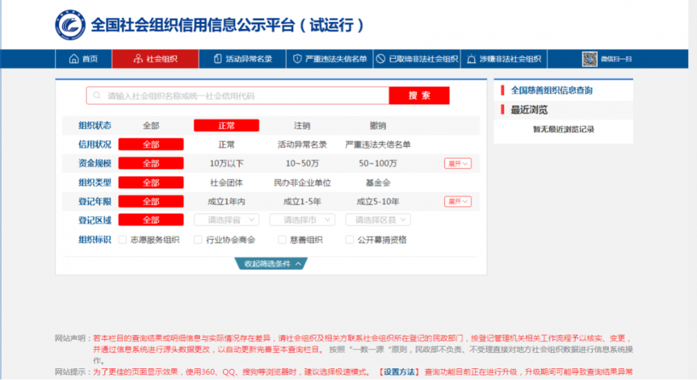The image size is (697, 380).
Task: Click the 活动异常名录 document icon
Action: tap(218, 59)
